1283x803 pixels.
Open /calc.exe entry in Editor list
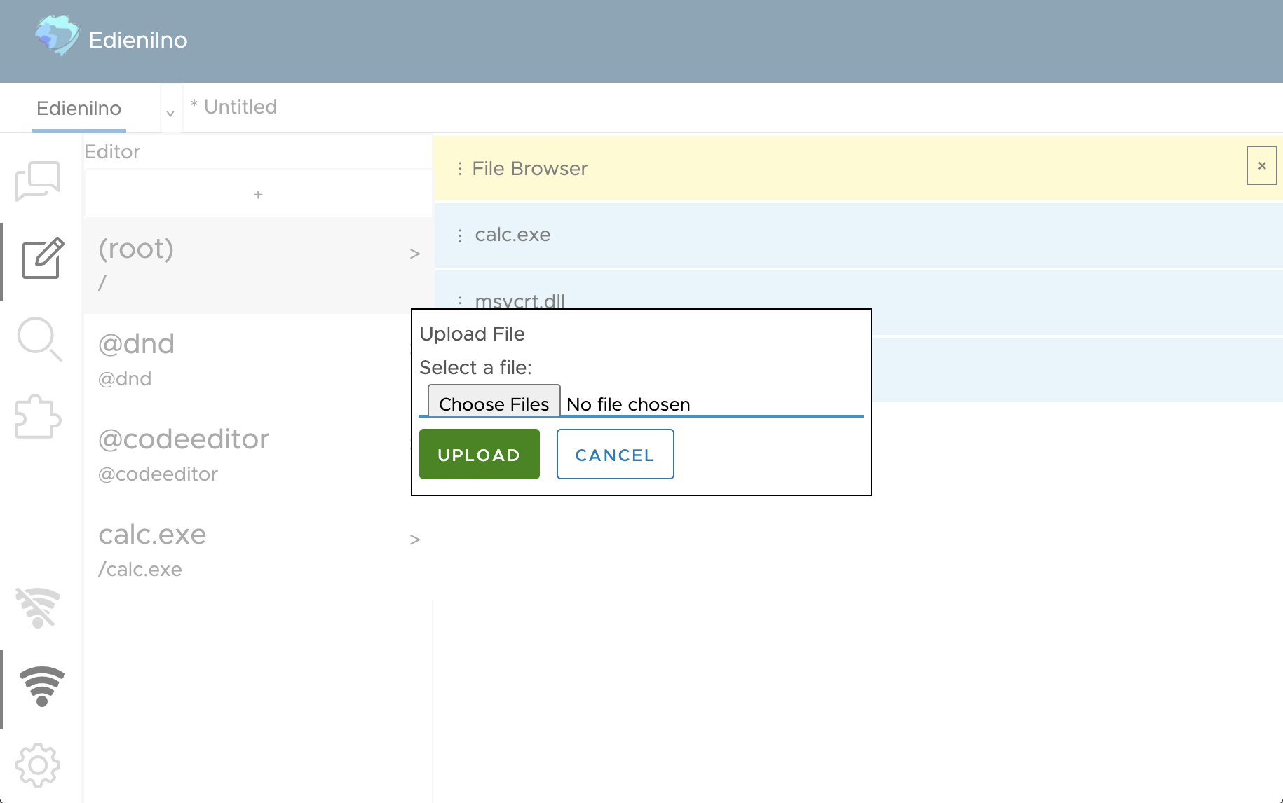tap(258, 551)
